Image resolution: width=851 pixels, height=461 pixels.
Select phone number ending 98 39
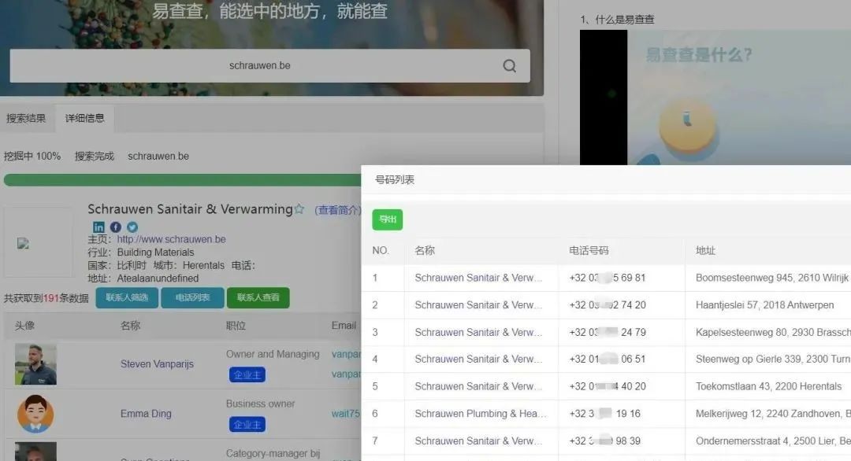604,441
